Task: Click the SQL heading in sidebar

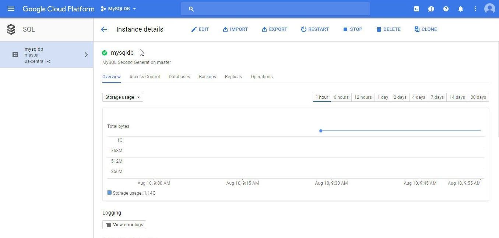Action: click(29, 29)
